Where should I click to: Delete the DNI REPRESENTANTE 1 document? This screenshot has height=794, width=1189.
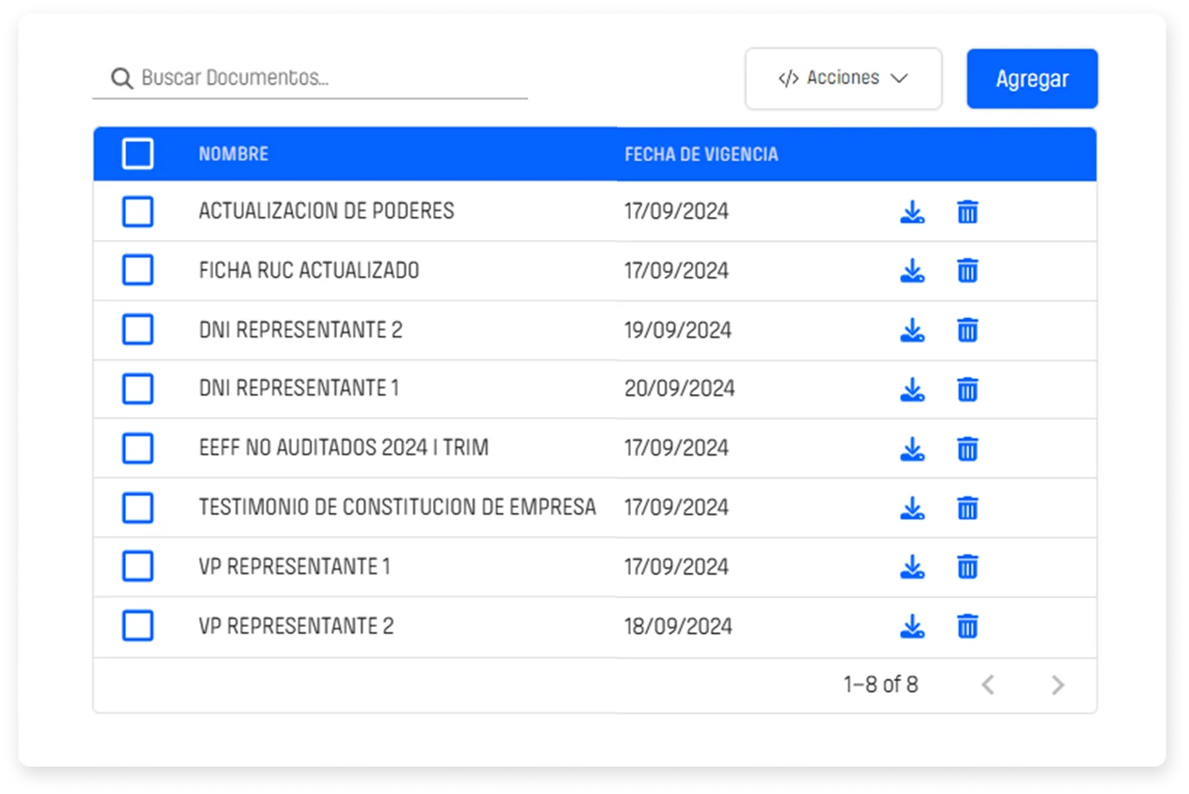(x=967, y=389)
